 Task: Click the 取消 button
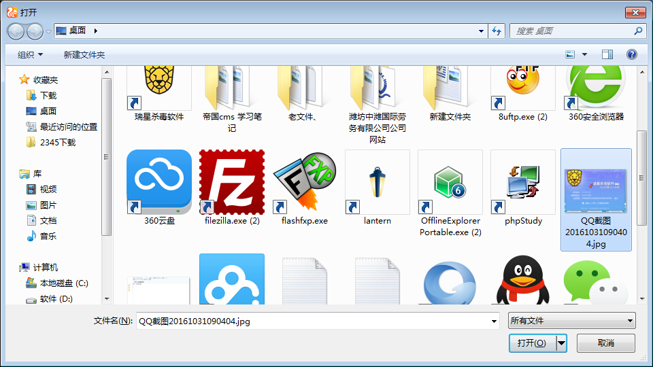(x=606, y=343)
